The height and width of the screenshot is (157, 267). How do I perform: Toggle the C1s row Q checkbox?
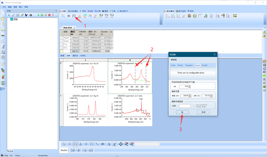click(x=111, y=44)
